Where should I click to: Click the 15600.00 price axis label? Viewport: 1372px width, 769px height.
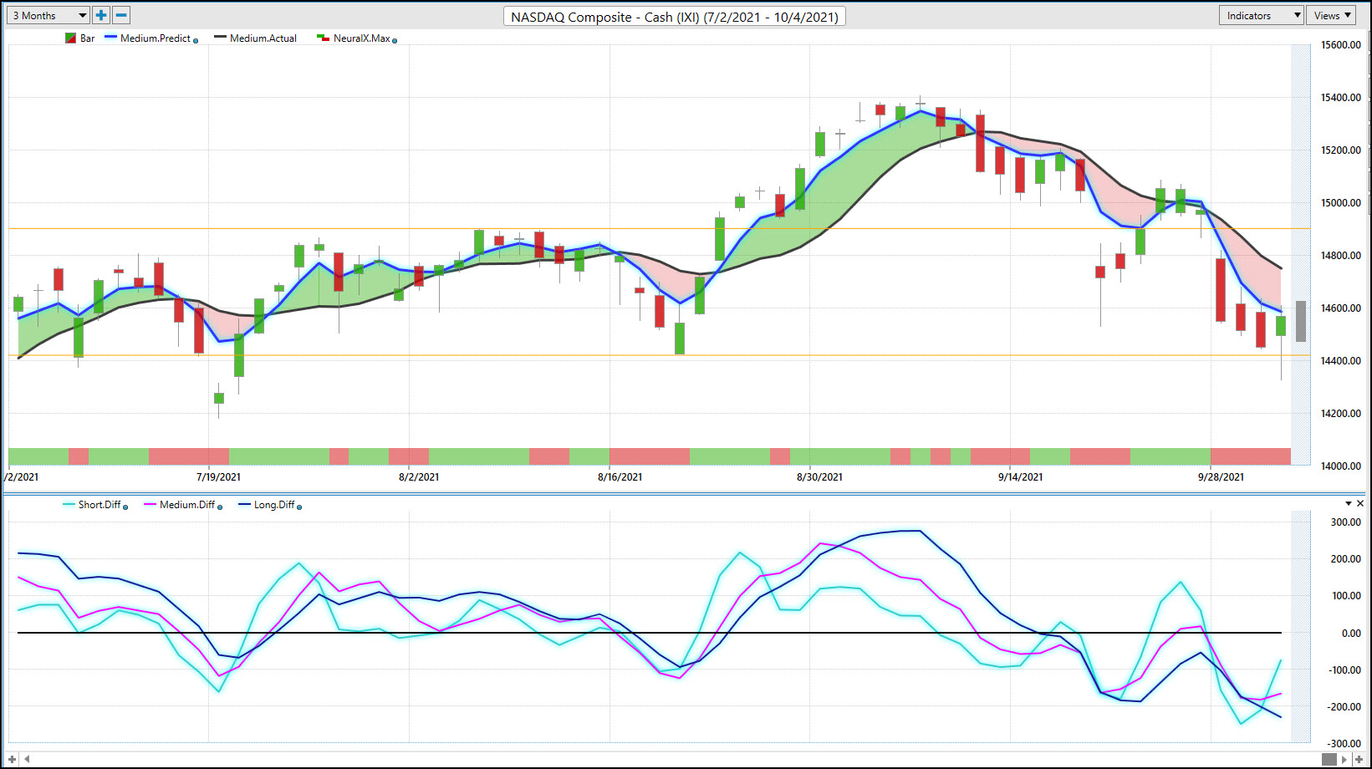tap(1340, 45)
